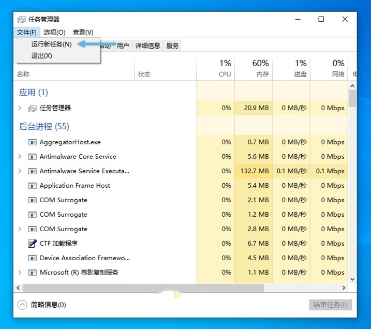This screenshot has height=329, width=371.
Task: Click the 任务管理器 app row icon
Action: [32, 108]
